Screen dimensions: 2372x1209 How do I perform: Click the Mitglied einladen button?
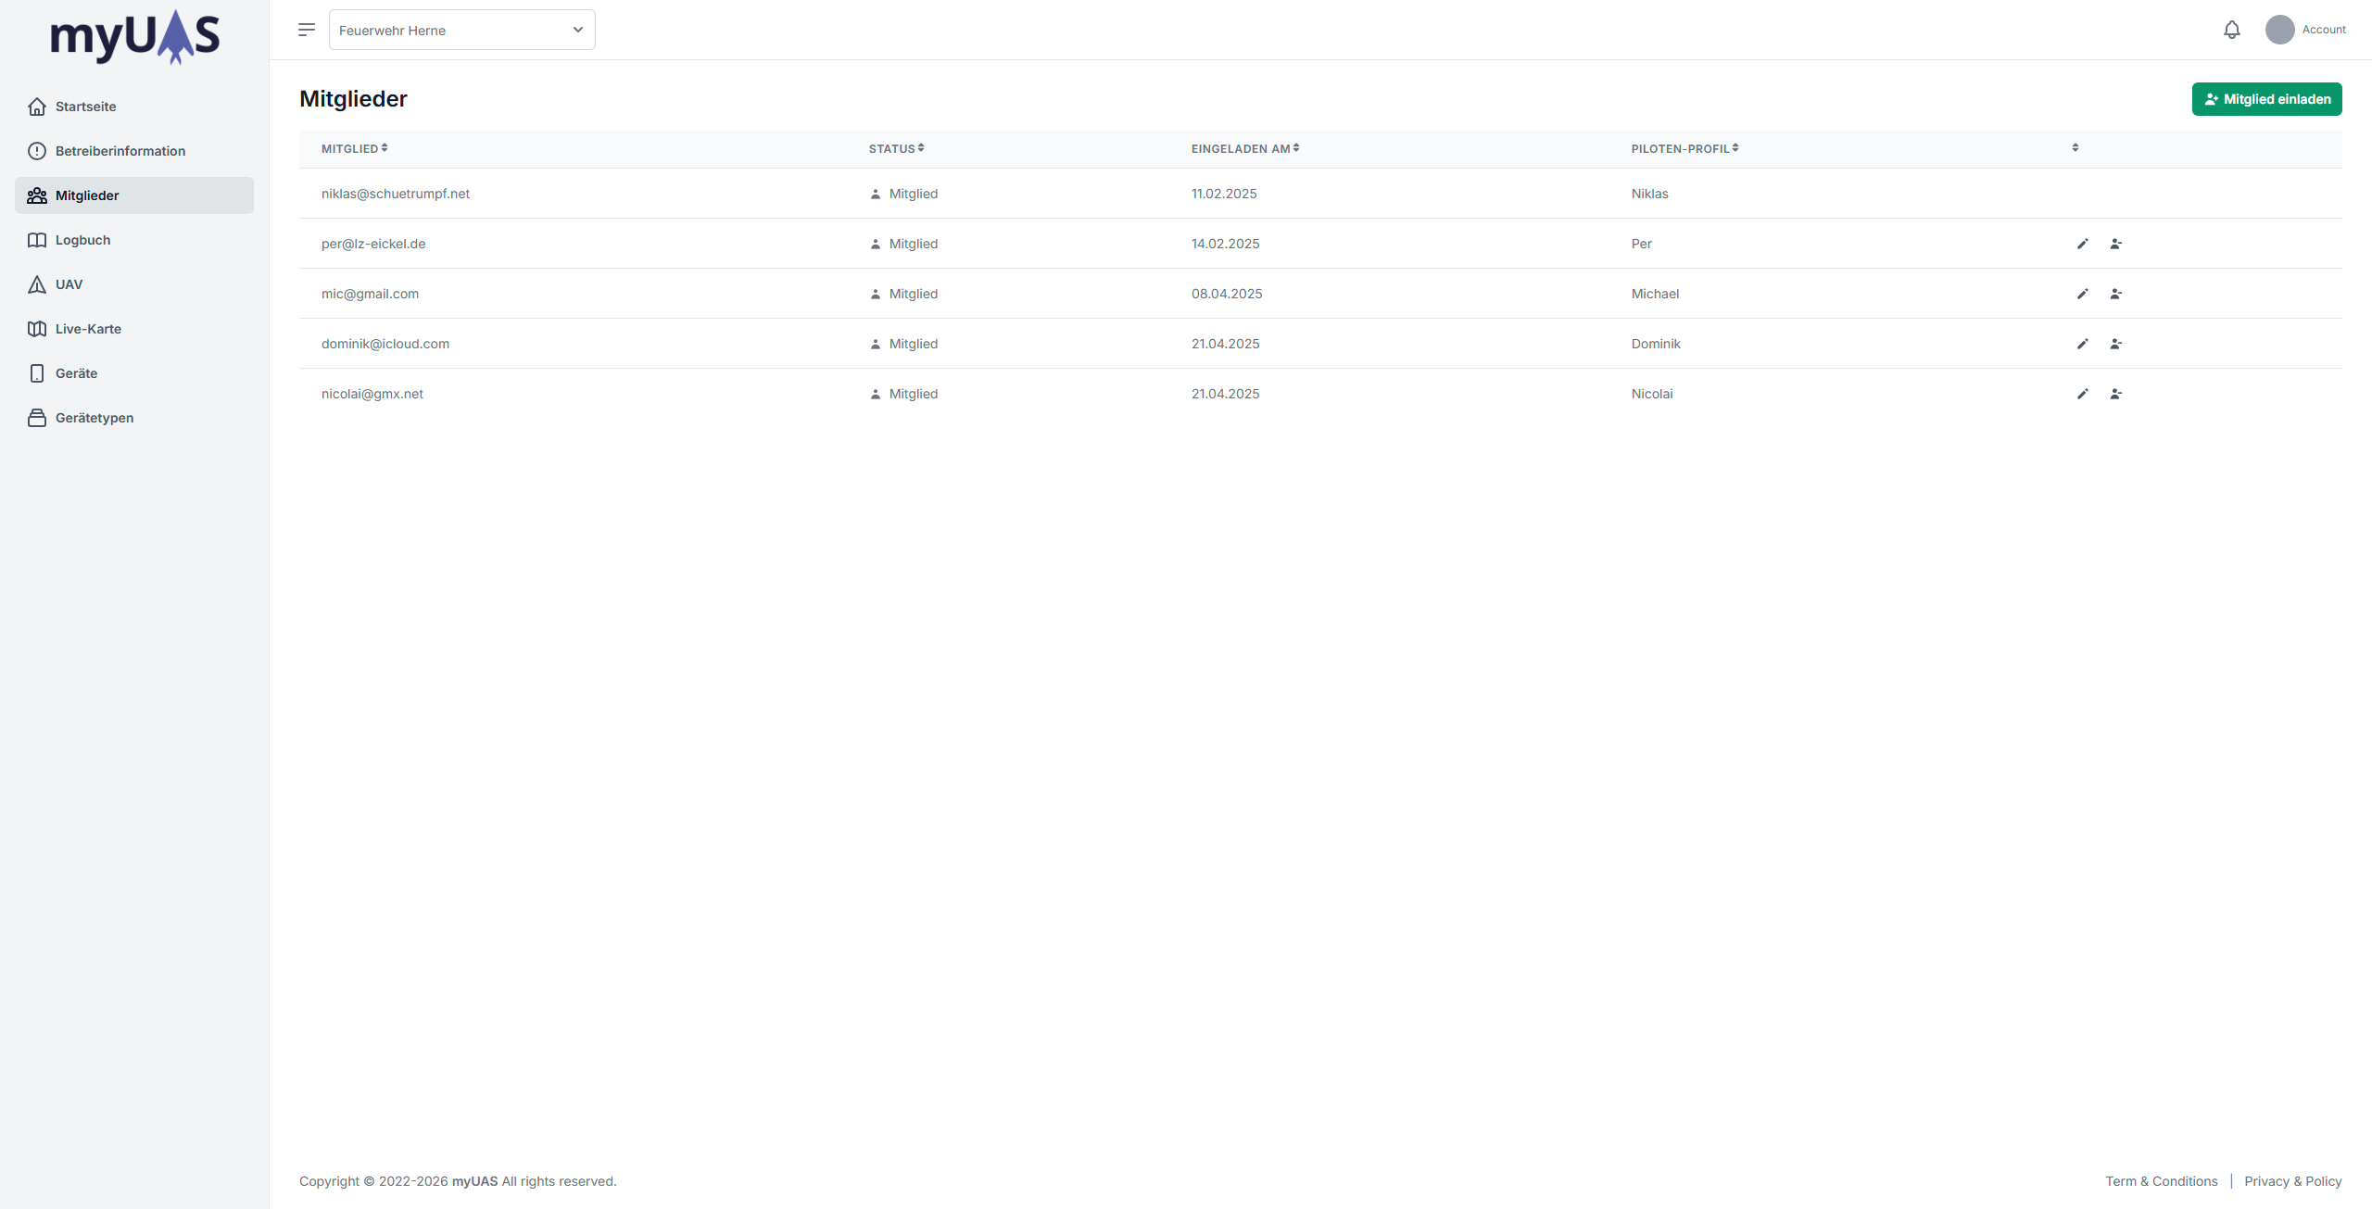tap(2266, 99)
